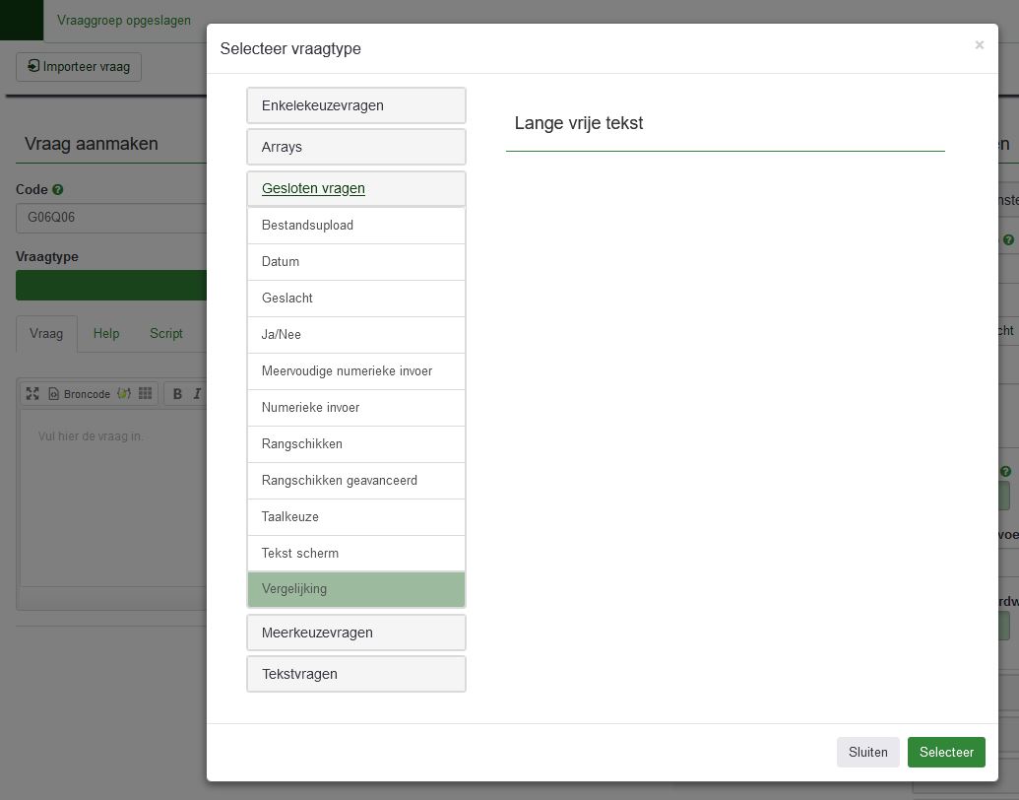Screen dimensions: 1019x800
Task: Collapse the Gesloten vragen group
Action: pos(313,188)
